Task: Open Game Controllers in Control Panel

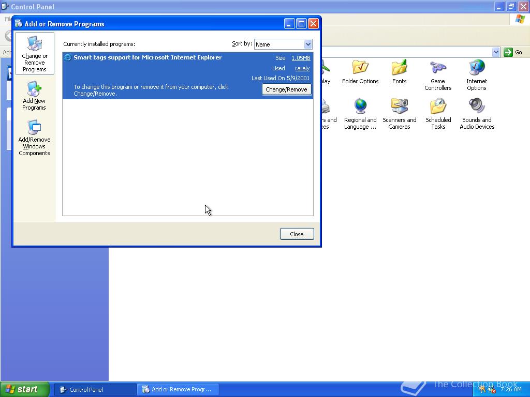Action: tap(438, 75)
